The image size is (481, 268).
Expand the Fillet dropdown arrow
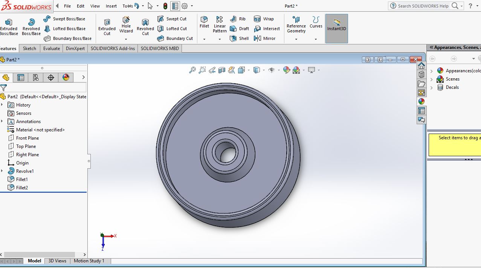tap(204, 39)
